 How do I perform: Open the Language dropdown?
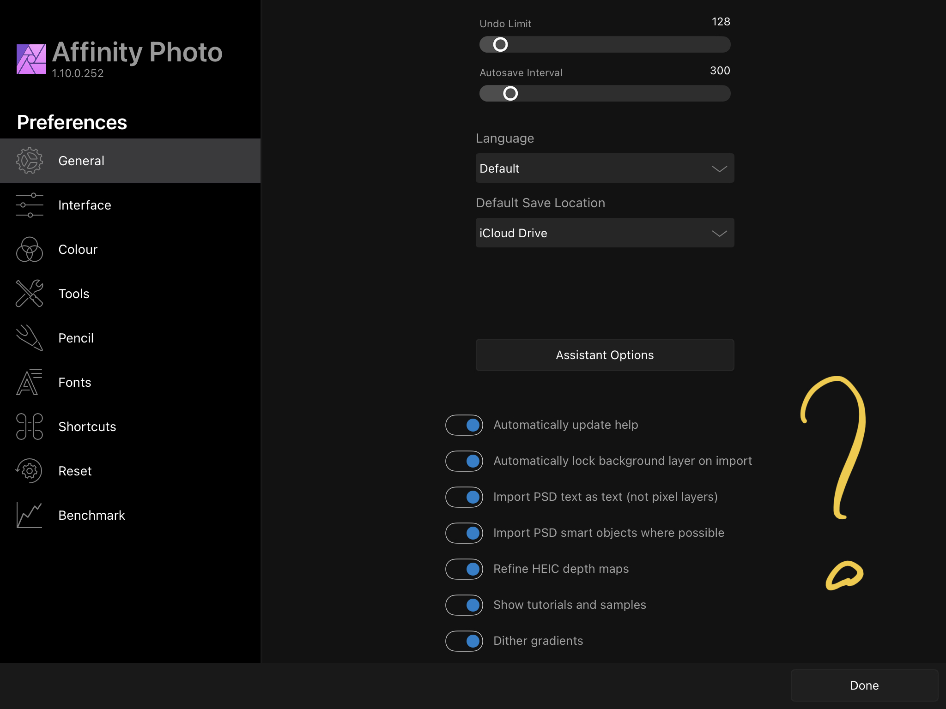[x=605, y=168]
